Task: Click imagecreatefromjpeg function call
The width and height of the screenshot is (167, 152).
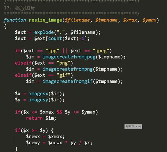Action: pos(69,57)
